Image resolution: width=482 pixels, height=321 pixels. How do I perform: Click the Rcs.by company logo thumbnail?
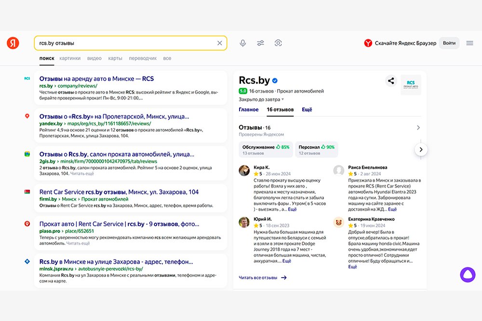pyautogui.click(x=411, y=85)
